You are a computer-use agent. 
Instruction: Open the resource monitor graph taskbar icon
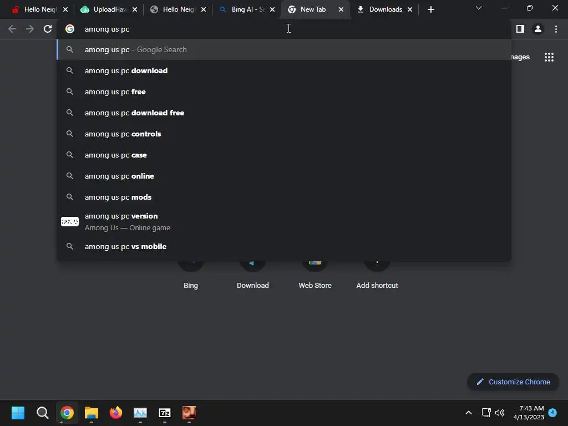click(x=140, y=413)
